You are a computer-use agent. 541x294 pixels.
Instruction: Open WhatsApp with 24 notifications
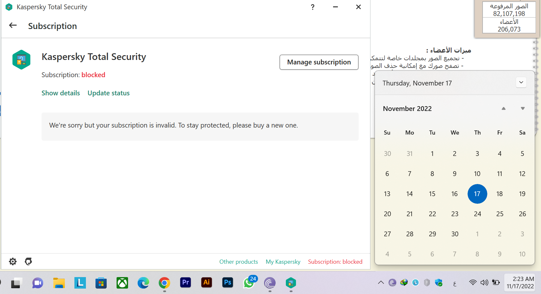(x=249, y=283)
